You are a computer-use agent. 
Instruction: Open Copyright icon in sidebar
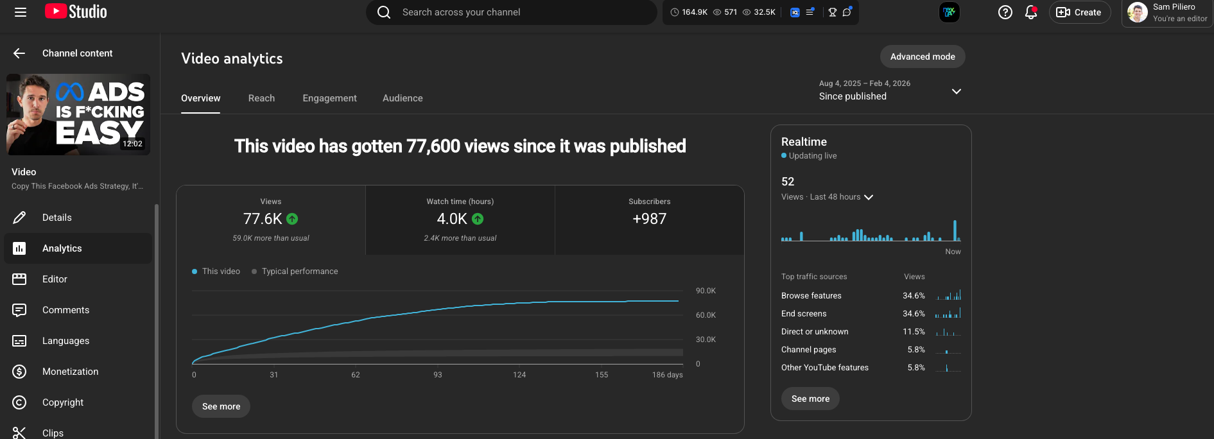(x=19, y=402)
